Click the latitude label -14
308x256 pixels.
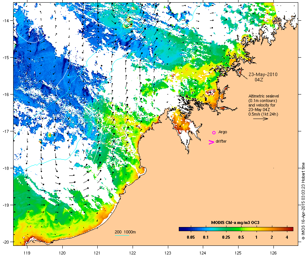tap(5, 20)
